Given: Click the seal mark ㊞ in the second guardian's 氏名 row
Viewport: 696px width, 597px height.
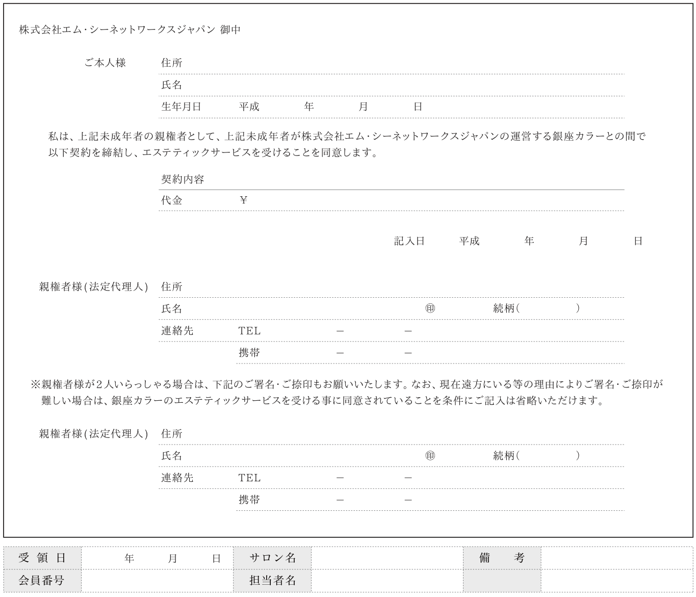Looking at the screenshot, I should click(x=430, y=456).
